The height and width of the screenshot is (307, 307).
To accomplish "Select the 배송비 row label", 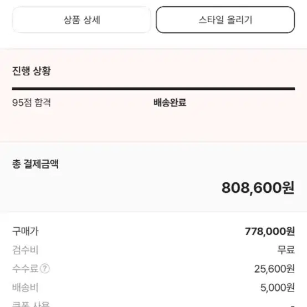I will (x=25, y=288).
